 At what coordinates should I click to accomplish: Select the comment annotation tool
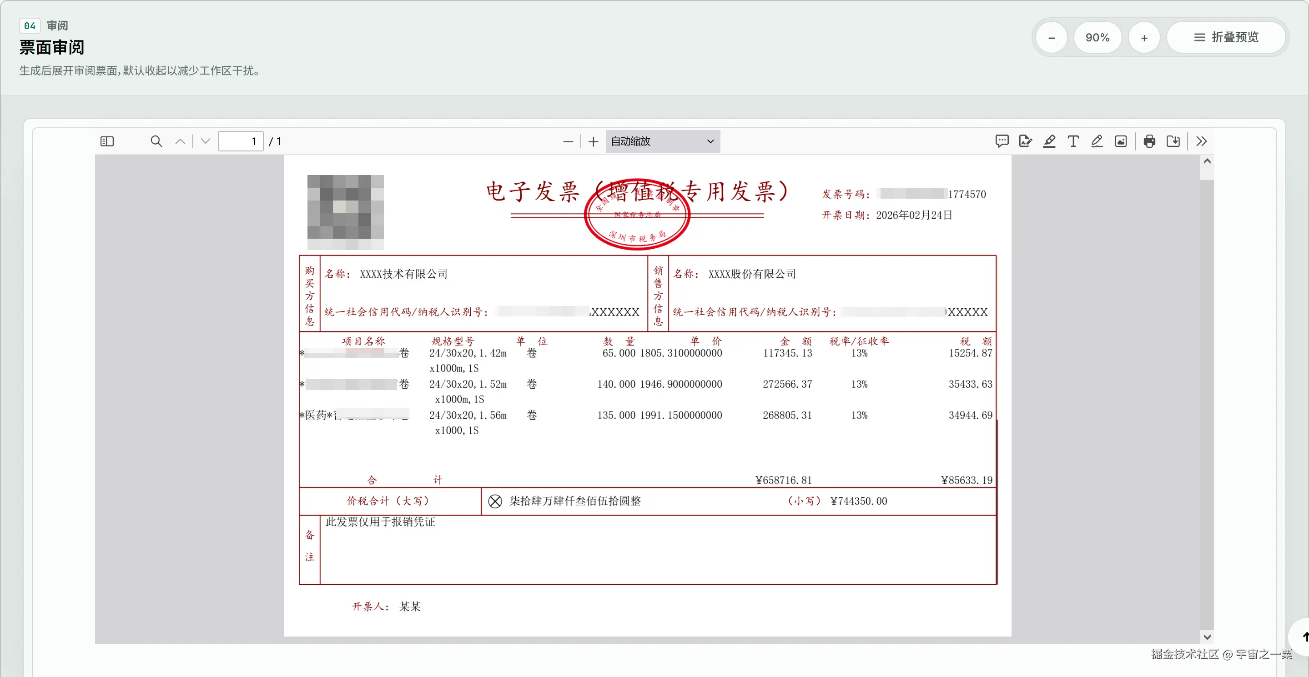1002,141
